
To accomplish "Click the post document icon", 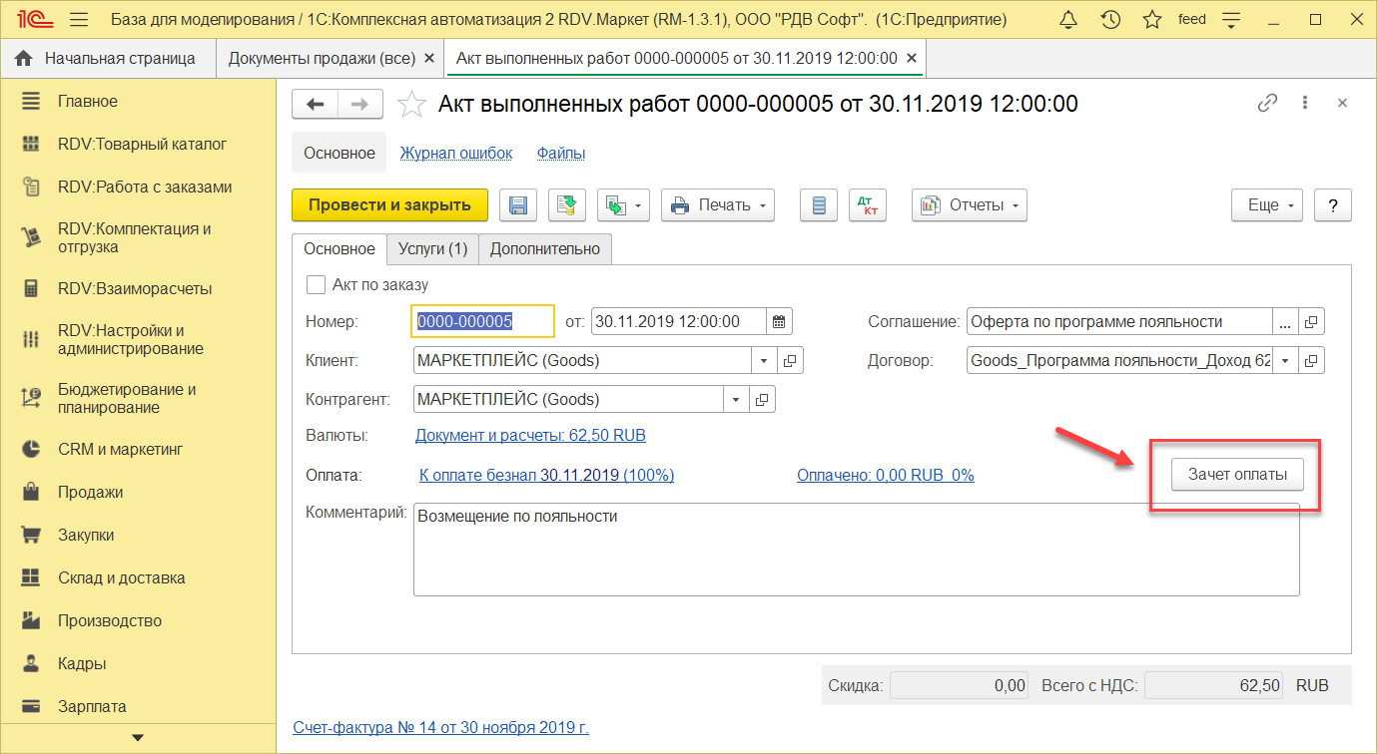I will (567, 205).
